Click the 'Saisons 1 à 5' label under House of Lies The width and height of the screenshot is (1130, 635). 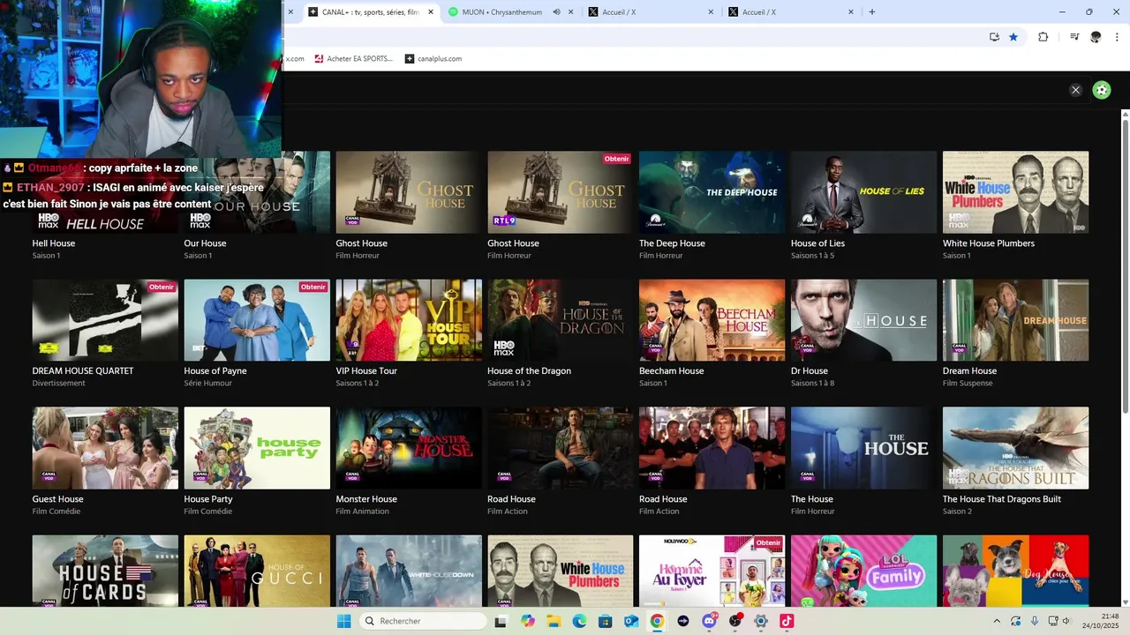[x=812, y=256]
